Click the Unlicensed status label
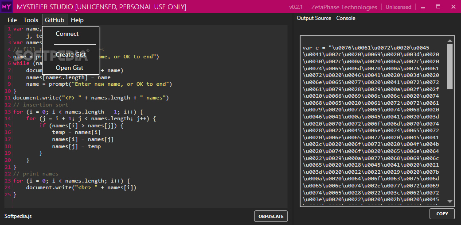The height and width of the screenshot is (225, 461). coord(398,7)
